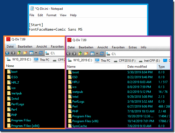Viewport: 175px width, 133px height.
Task: Select Program Files (x86) in right window
Action: 85,121
